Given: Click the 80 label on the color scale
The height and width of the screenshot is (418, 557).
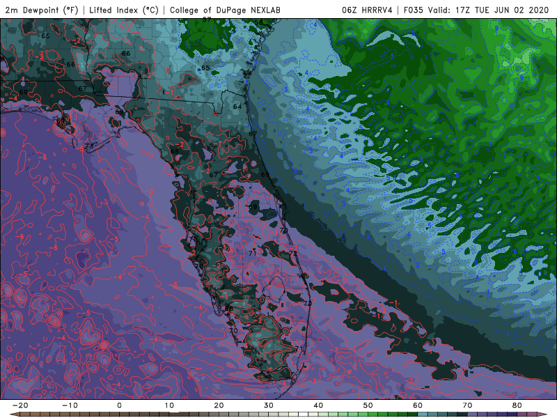Looking at the screenshot, I should click(x=517, y=405).
